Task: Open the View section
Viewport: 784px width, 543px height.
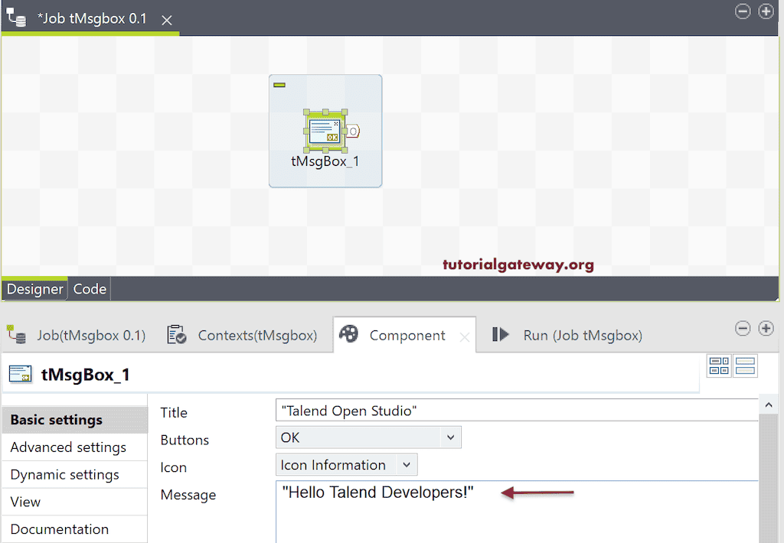Action: click(75, 502)
